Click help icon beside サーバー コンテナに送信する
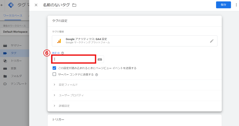Image resolution: width=239 pixels, height=126 pixels. (x=97, y=75)
